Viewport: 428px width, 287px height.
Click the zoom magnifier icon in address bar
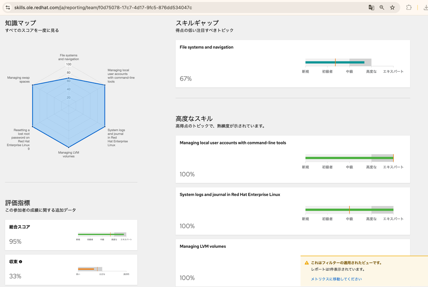point(382,8)
